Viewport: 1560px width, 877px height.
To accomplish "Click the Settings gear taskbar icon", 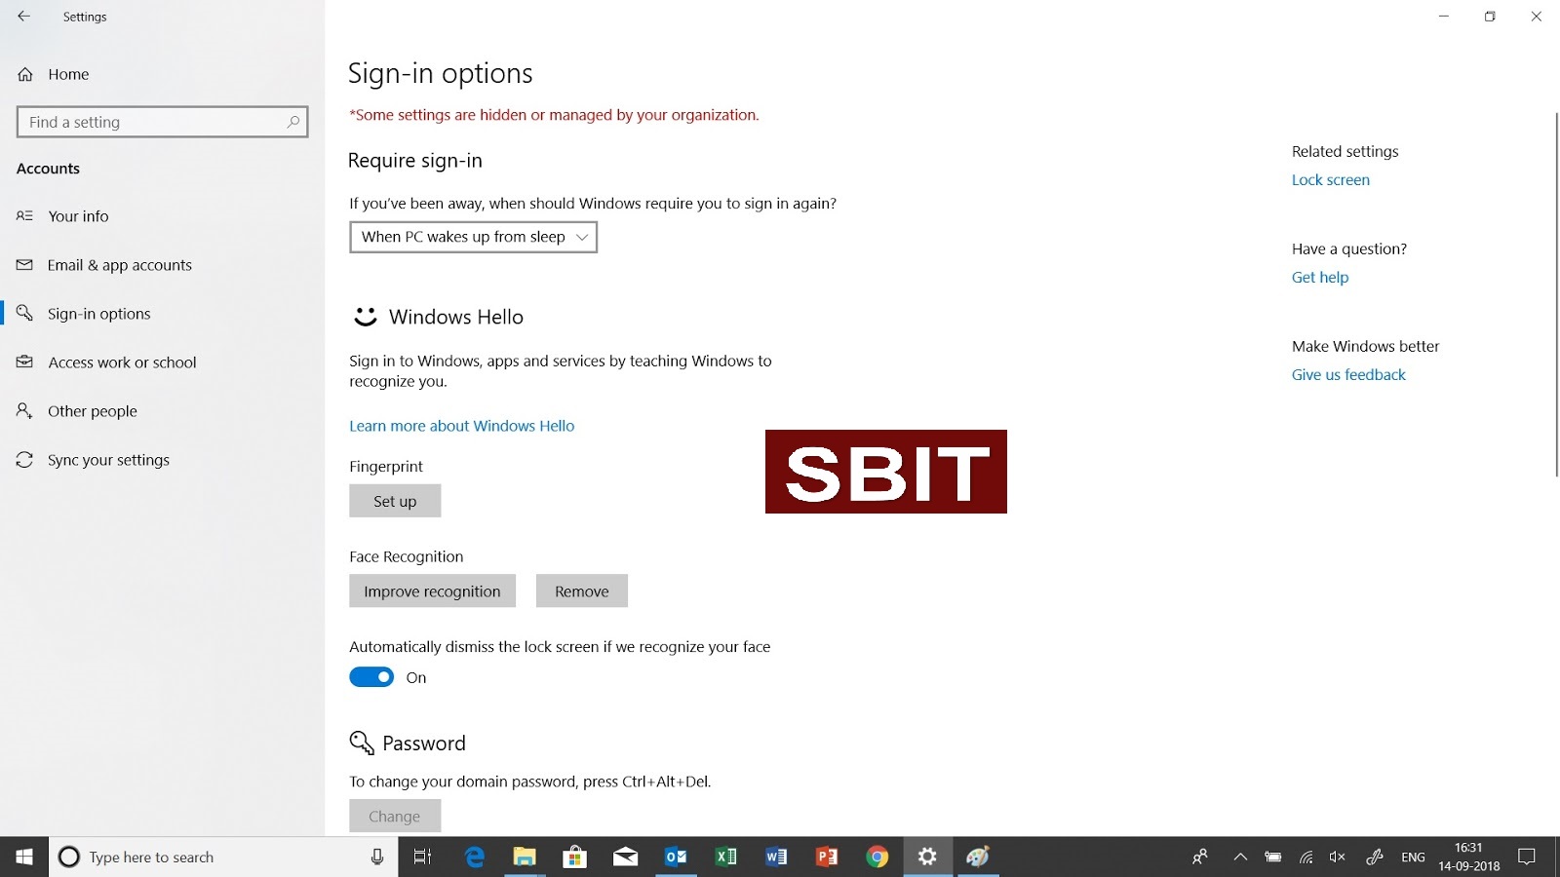I will pos(927,858).
